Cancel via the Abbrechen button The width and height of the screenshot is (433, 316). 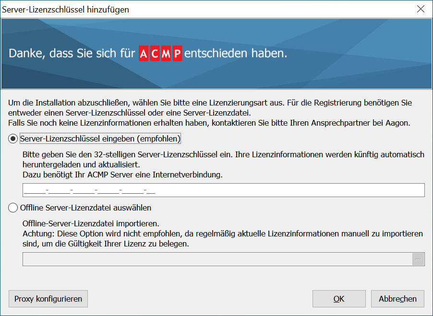[x=397, y=298]
